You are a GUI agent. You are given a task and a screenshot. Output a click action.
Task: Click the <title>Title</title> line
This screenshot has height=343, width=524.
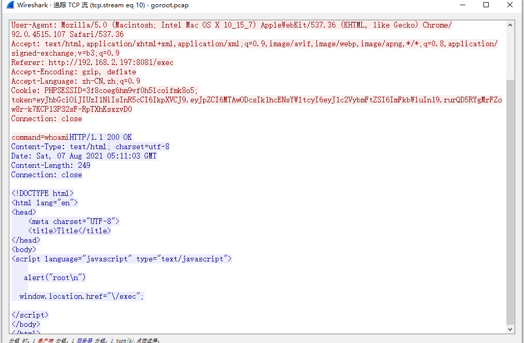(70, 231)
